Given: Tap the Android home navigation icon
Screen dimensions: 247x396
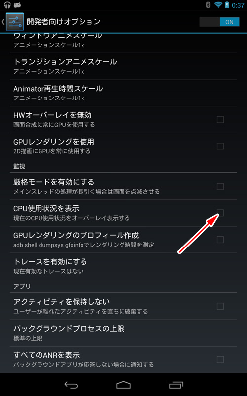Looking at the screenshot, I should click(123, 385).
